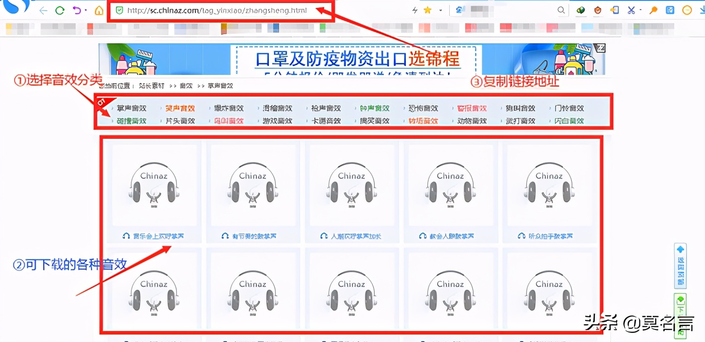
Task: Open the 狗叫音效 category
Action: pyautogui.click(x=521, y=108)
